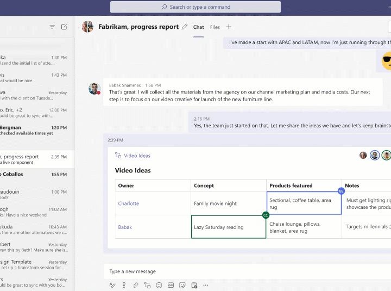
Task: Select the Lazy Saturday reading cell
Action: [229, 227]
